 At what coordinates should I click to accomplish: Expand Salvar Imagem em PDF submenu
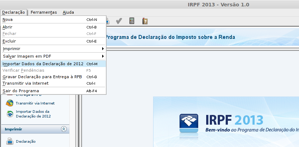[53, 56]
